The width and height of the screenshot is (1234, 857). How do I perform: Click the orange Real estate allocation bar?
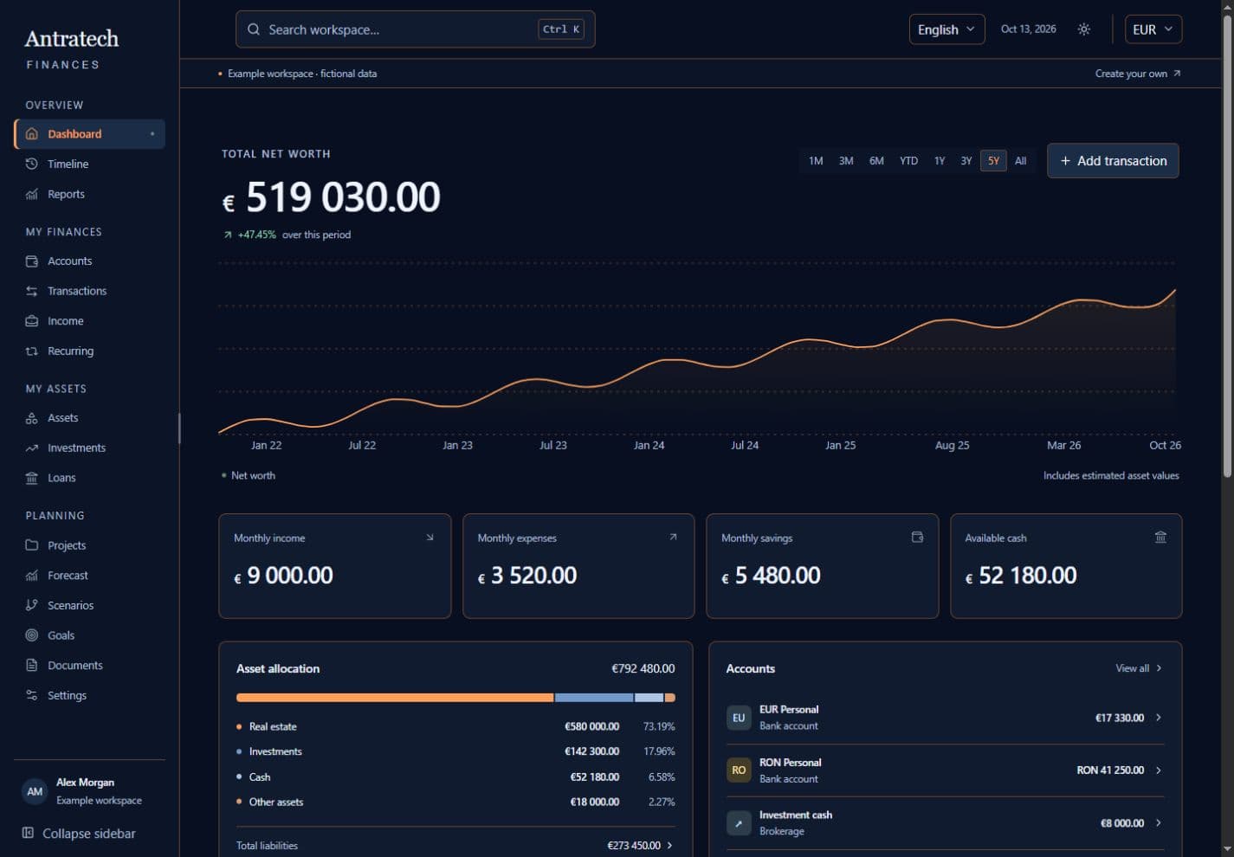395,698
